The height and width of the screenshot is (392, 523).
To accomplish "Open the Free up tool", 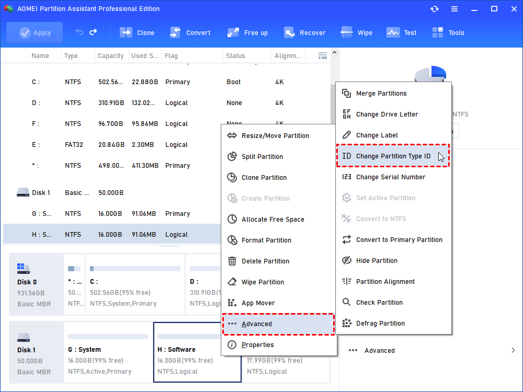I will click(247, 32).
